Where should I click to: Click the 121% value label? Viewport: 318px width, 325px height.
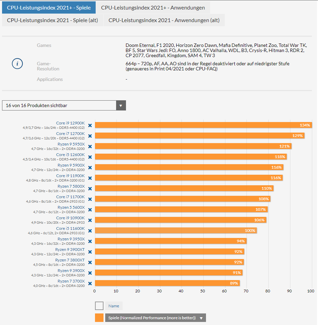tap(284, 146)
